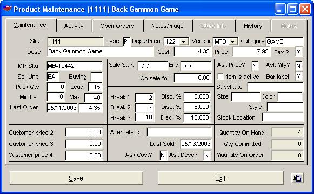Select the Price field showing 7.95
Image resolution: width=314 pixels, height=194 pixels.
(251, 52)
